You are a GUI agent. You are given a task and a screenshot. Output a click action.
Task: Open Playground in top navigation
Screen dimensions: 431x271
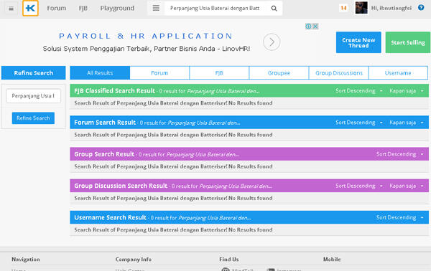point(117,8)
